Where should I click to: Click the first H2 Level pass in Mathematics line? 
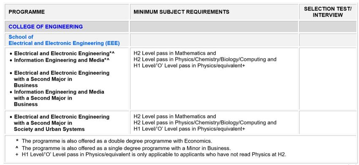(x=175, y=53)
